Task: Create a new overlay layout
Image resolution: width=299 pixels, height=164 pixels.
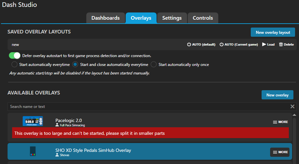Action: 273,32
